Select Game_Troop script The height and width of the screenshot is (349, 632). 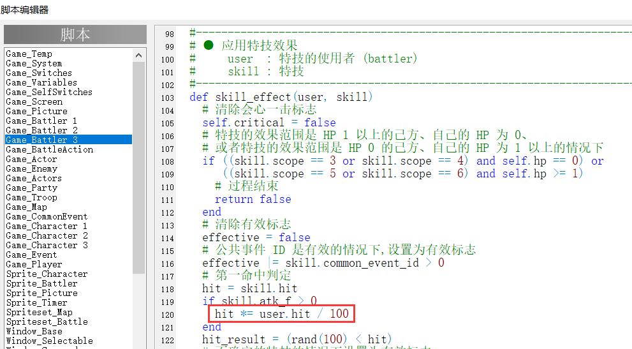coord(31,198)
